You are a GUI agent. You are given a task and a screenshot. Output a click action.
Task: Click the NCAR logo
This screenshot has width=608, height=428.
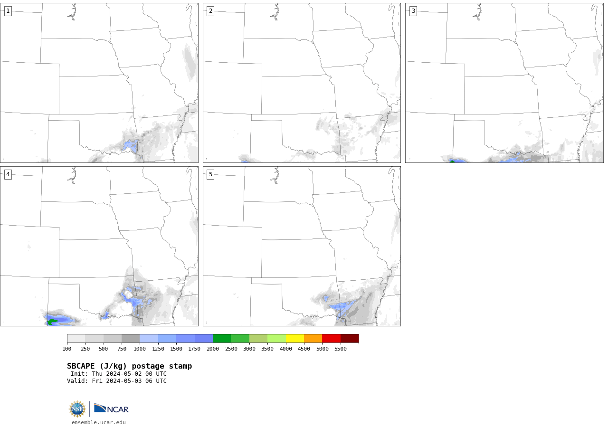coord(111,409)
